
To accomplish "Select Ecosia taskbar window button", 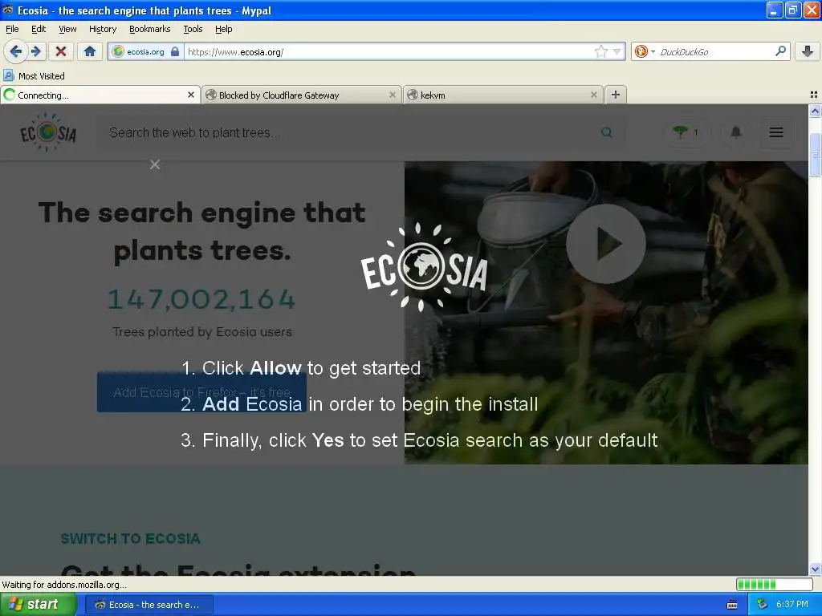I will (149, 605).
